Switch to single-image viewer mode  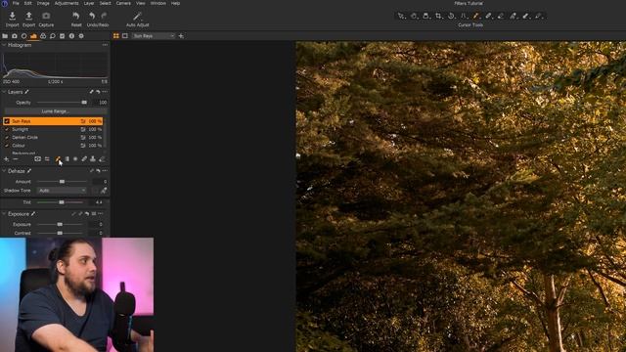pos(125,36)
